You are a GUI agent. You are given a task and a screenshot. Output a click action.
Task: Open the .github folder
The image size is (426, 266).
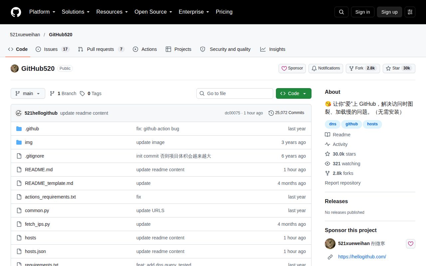click(x=32, y=129)
